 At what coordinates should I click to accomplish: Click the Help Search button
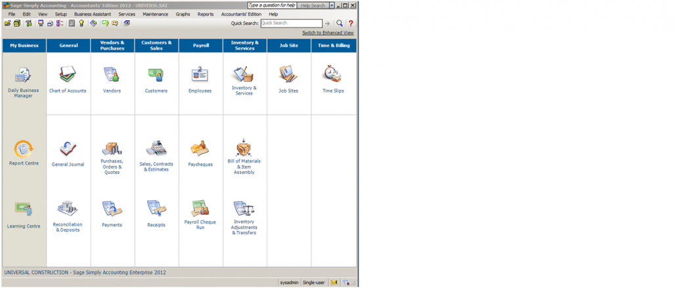pyautogui.click(x=313, y=6)
